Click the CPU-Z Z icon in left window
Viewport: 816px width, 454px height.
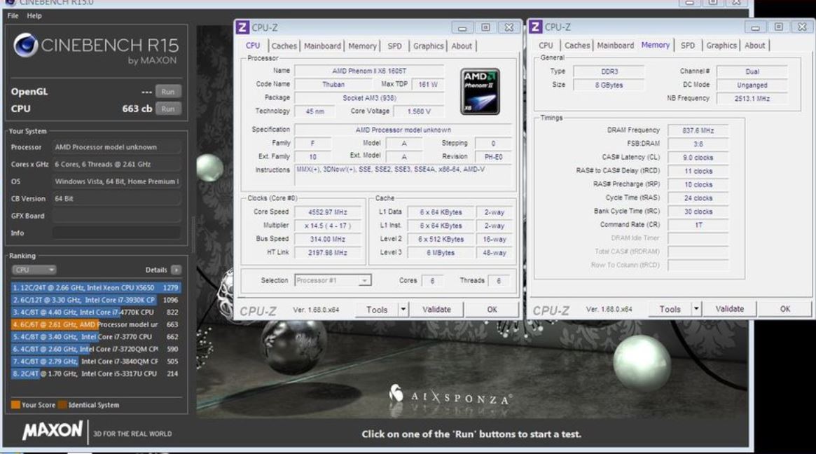[x=242, y=27]
